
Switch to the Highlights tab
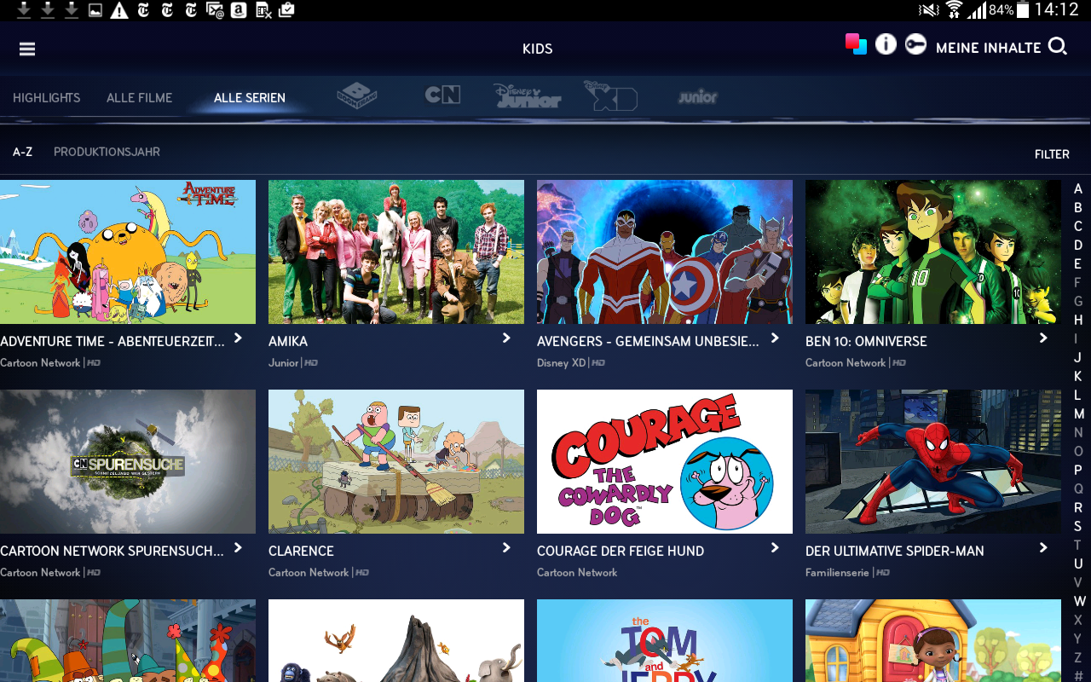pyautogui.click(x=46, y=98)
